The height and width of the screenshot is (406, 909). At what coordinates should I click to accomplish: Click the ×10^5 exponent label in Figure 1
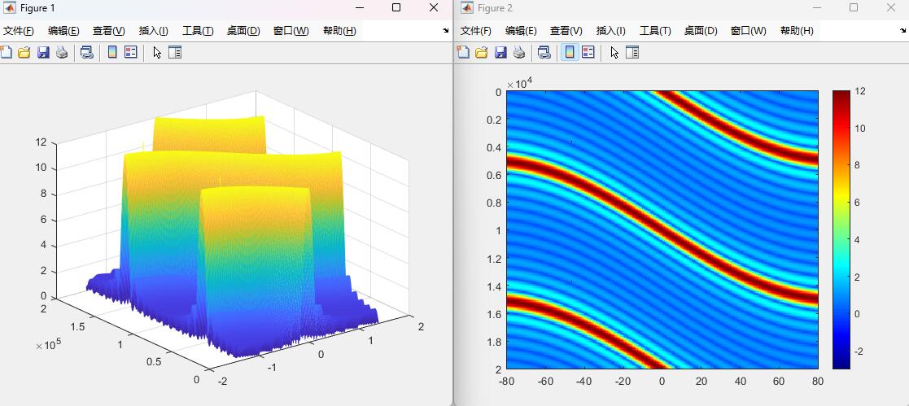click(x=48, y=346)
